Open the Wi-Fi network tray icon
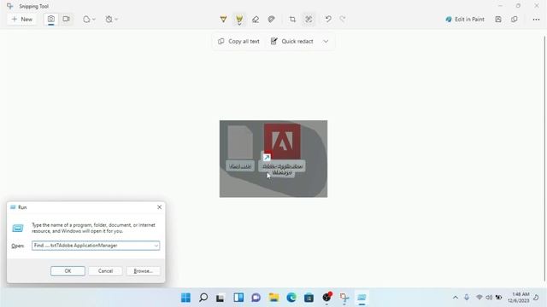Viewport: 547px width, 307px height. point(479,298)
